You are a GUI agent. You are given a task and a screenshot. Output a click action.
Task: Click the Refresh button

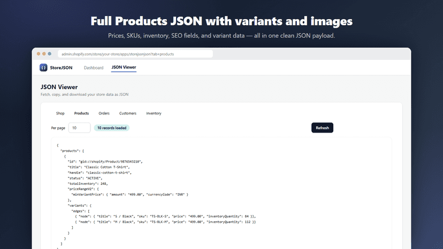(323, 128)
